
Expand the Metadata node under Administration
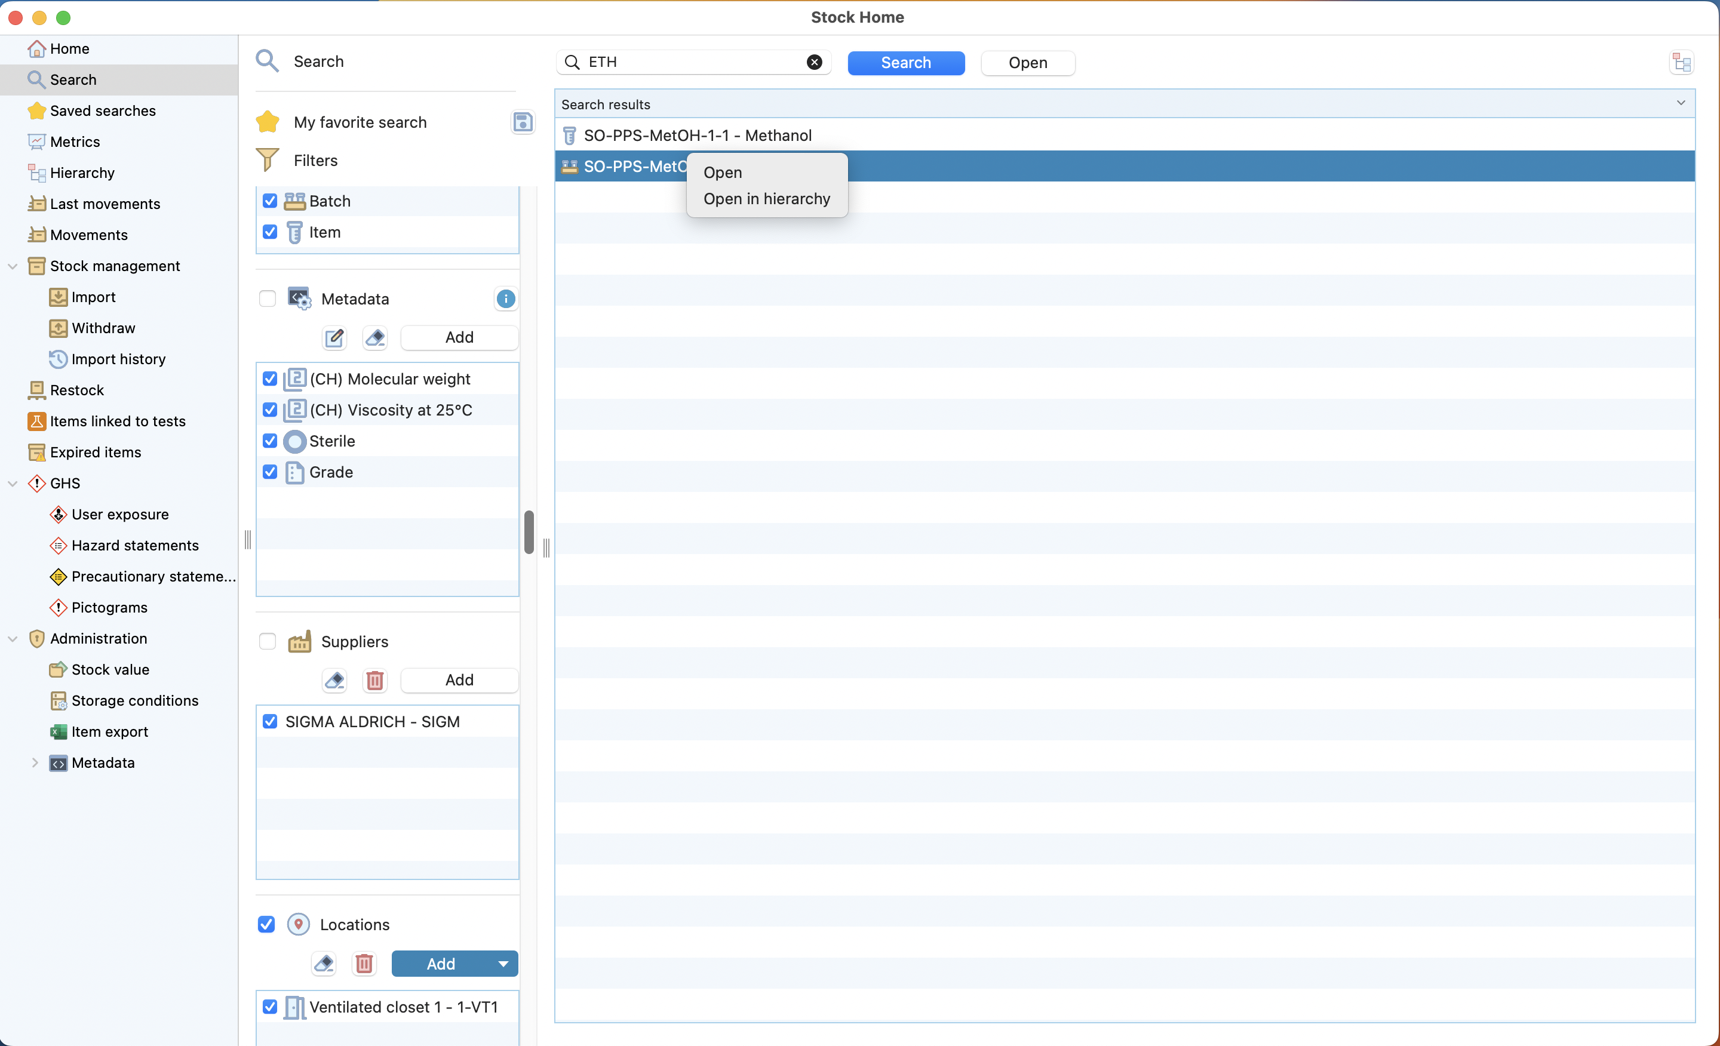click(x=34, y=762)
